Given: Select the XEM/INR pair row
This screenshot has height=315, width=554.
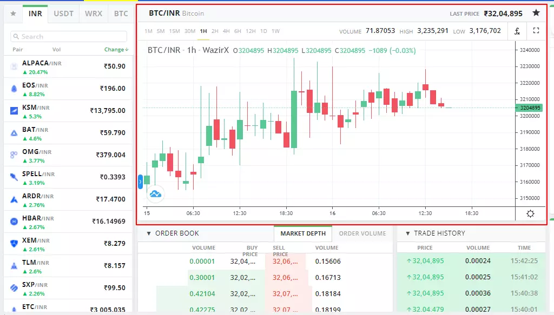Looking at the screenshot, I should click(68, 243).
